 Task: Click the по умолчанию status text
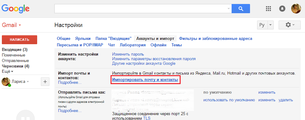click(x=217, y=92)
